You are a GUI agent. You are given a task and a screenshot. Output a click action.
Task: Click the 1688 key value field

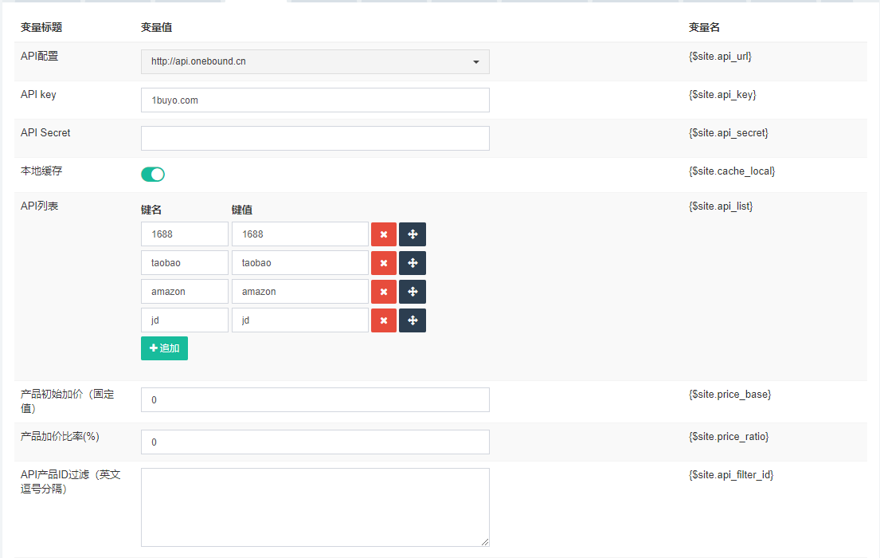click(300, 234)
